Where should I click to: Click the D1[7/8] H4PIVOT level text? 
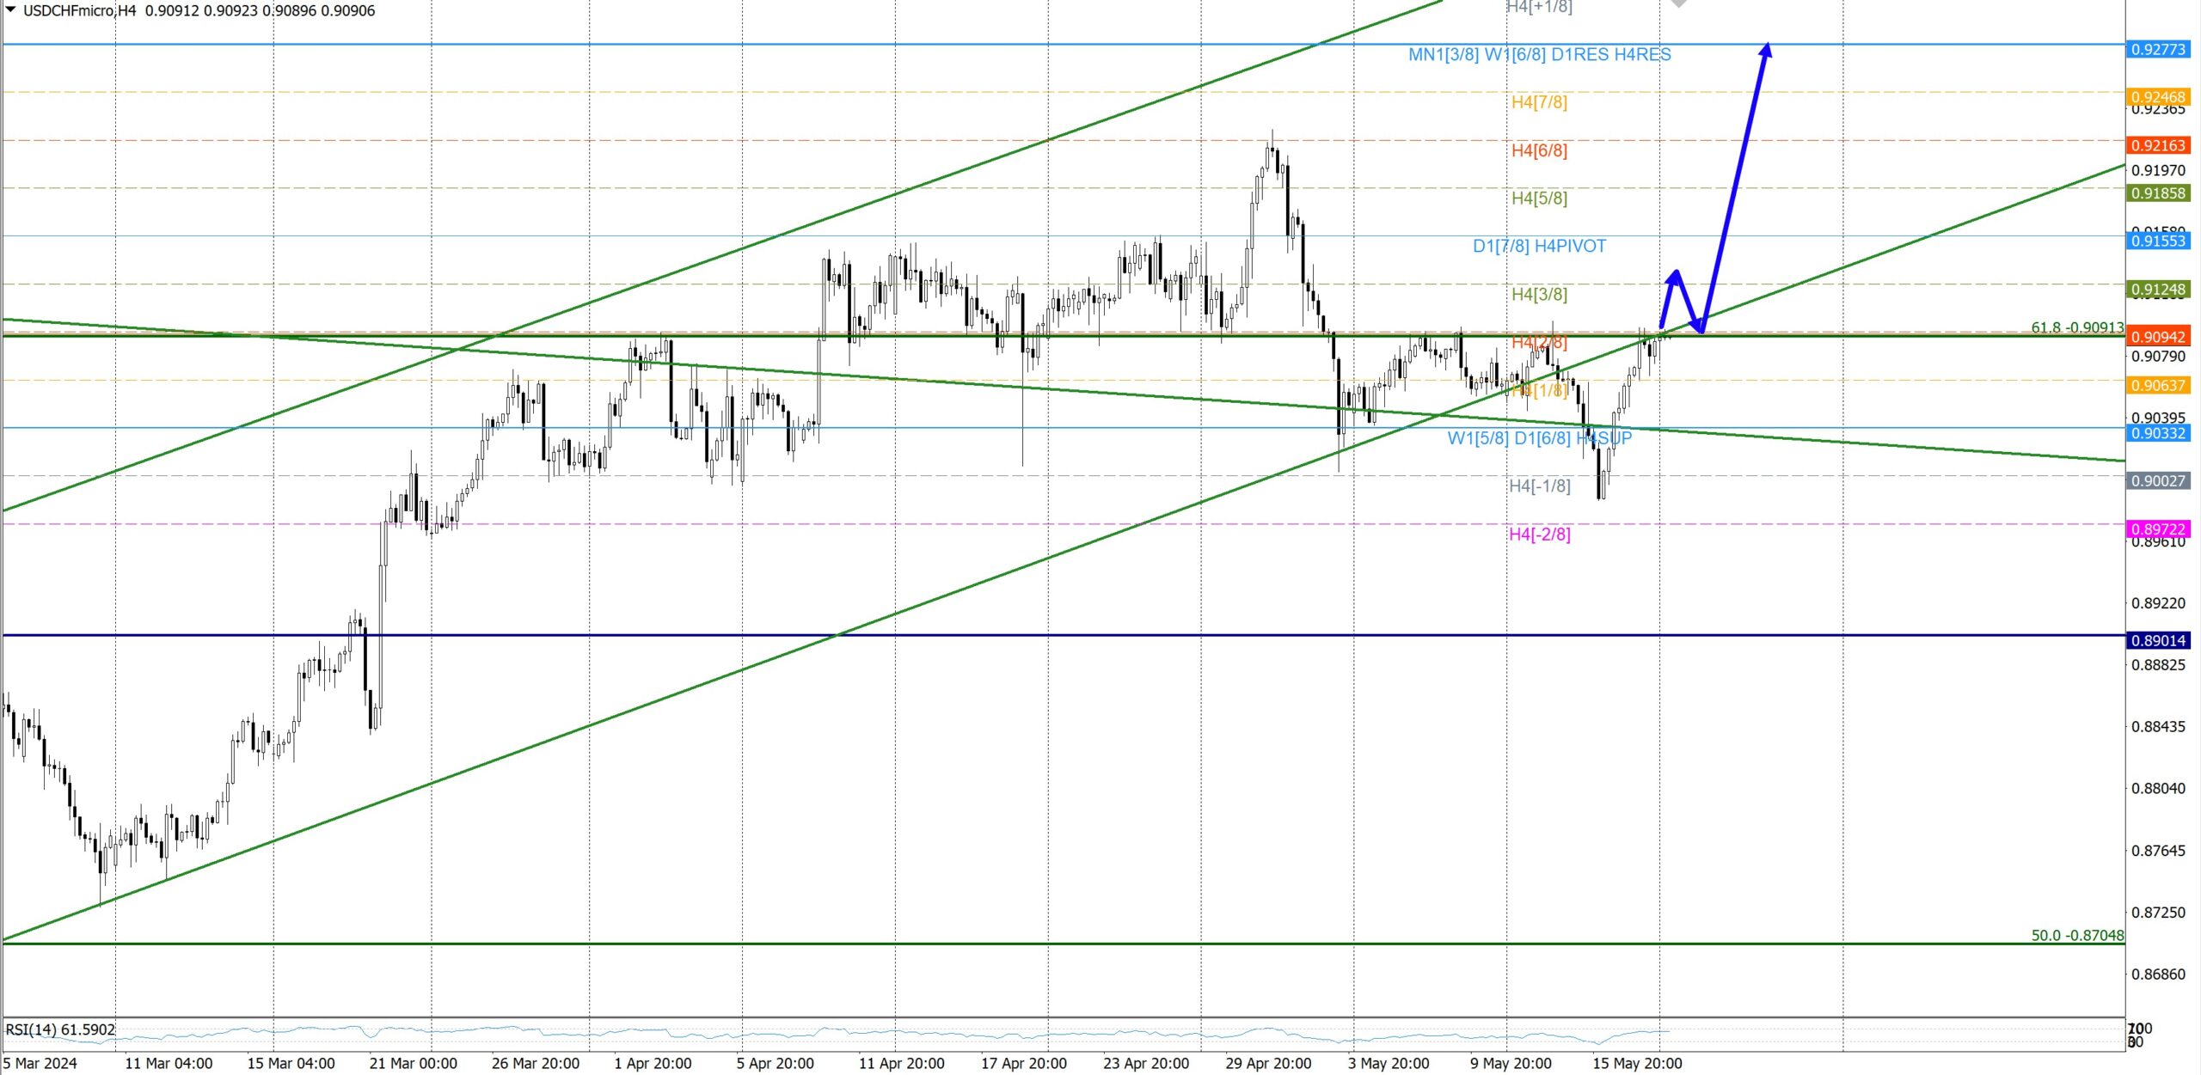pyautogui.click(x=1539, y=247)
